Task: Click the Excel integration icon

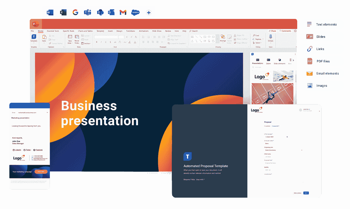Action: (63, 12)
